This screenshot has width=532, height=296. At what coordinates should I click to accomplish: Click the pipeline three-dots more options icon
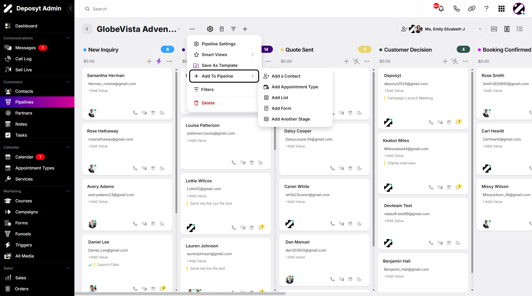coord(192,29)
